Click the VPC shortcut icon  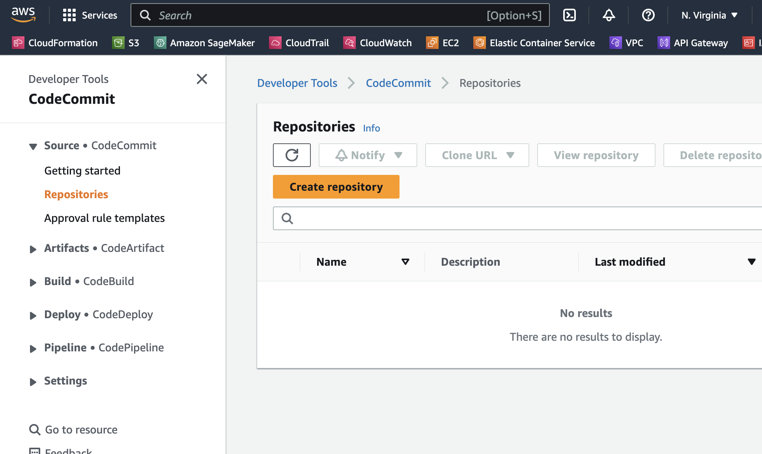point(615,43)
